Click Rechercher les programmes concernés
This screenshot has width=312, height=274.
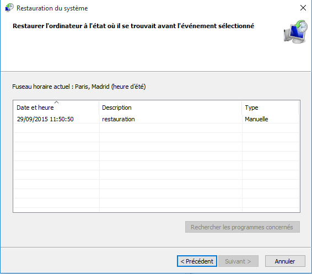click(x=242, y=227)
